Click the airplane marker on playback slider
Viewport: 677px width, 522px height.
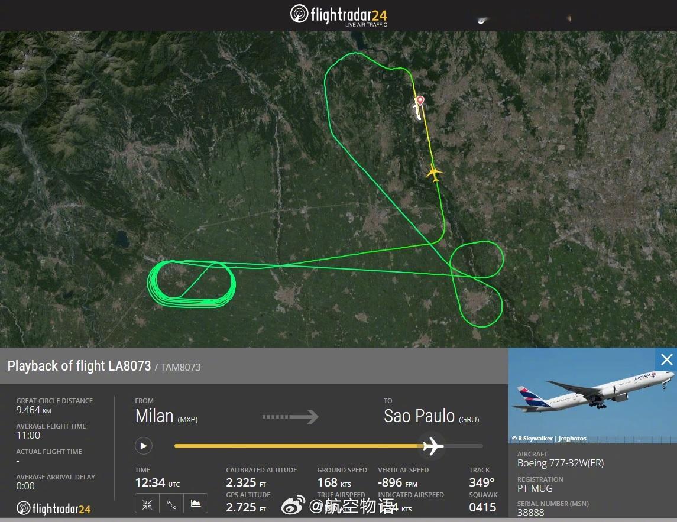click(x=433, y=446)
